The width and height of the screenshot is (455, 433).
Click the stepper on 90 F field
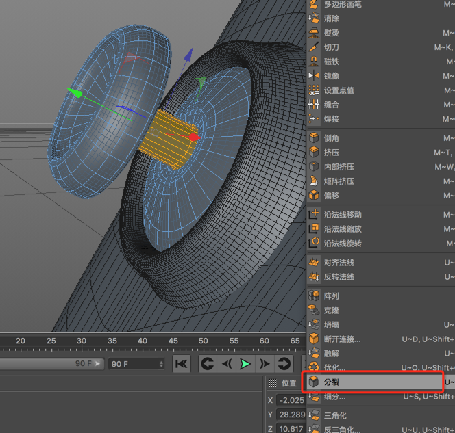pyautogui.click(x=161, y=364)
